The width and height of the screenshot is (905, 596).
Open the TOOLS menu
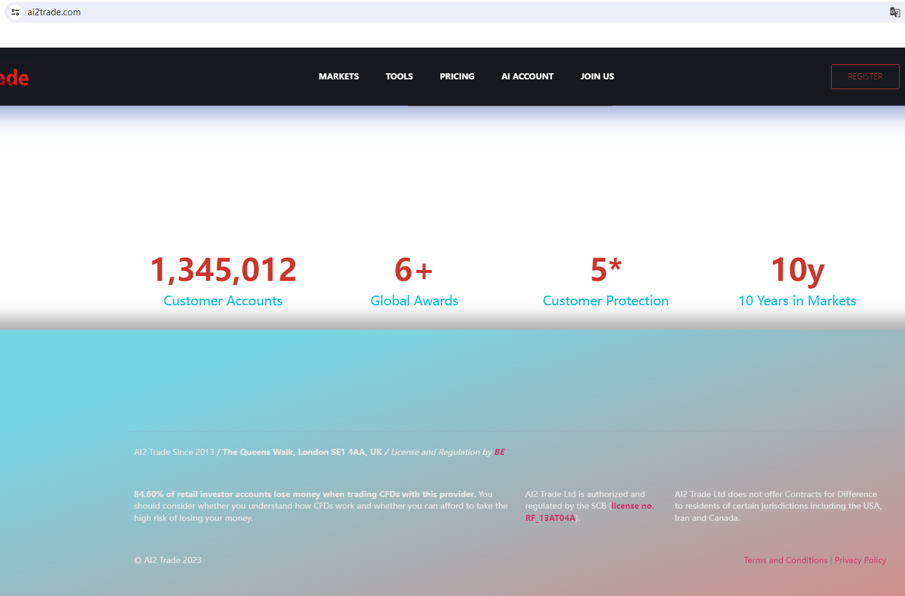tap(399, 76)
